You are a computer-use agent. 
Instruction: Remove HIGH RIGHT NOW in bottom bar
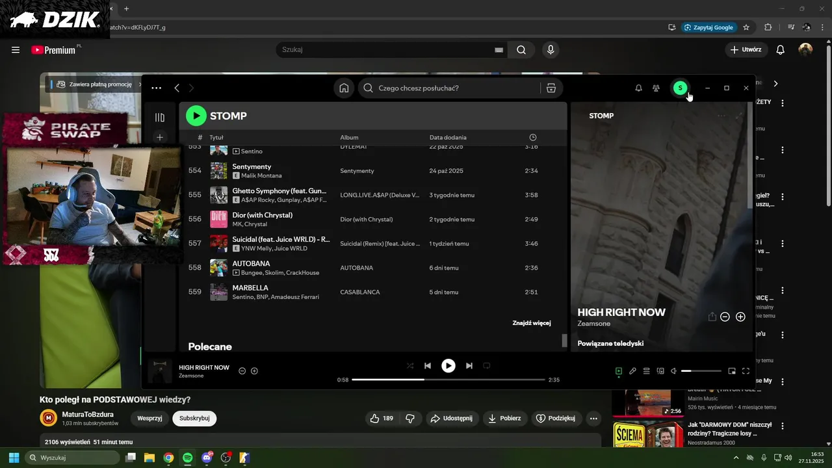click(242, 371)
